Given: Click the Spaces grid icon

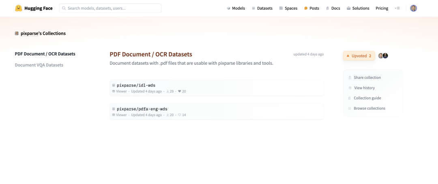Looking at the screenshot, I should pos(281,8).
